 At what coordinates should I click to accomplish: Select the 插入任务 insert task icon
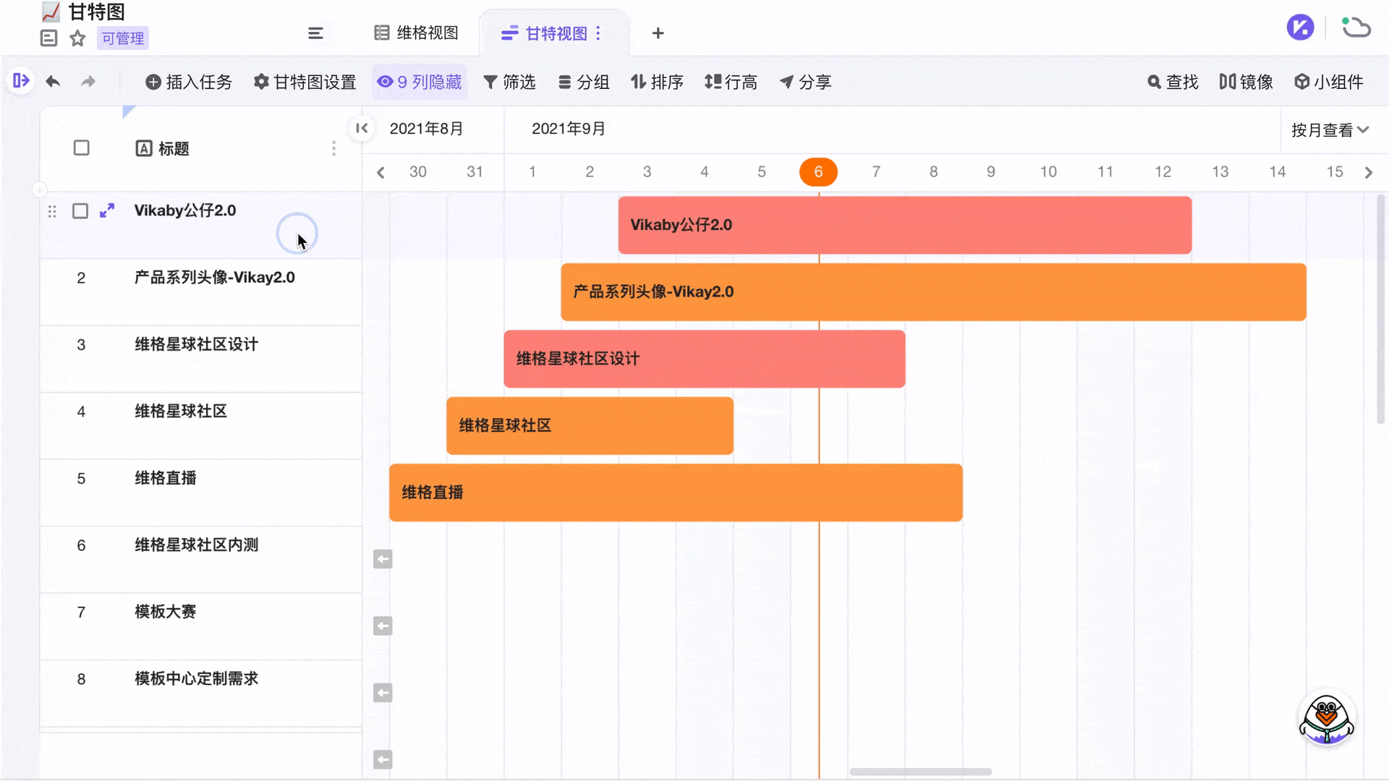coord(153,82)
